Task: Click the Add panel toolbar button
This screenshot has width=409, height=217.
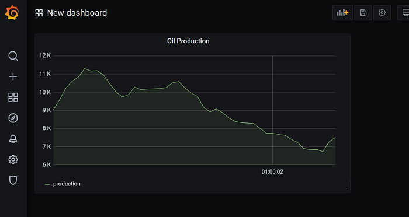Action: [342, 12]
